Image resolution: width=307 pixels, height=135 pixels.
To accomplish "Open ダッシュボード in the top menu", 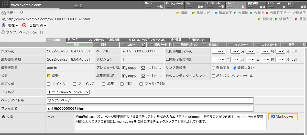I will pos(174,5).
